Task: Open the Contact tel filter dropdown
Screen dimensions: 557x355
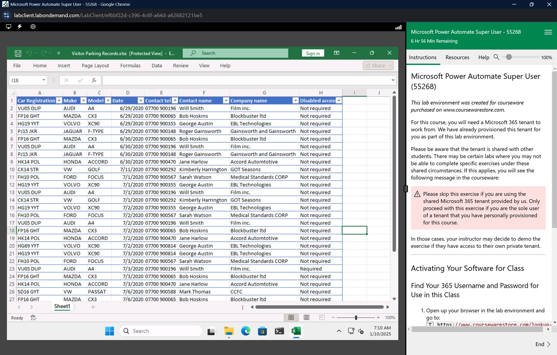Action: (x=175, y=101)
